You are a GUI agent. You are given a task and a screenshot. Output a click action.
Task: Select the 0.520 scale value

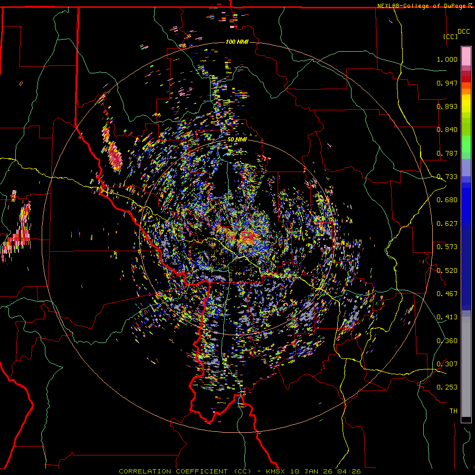point(447,271)
